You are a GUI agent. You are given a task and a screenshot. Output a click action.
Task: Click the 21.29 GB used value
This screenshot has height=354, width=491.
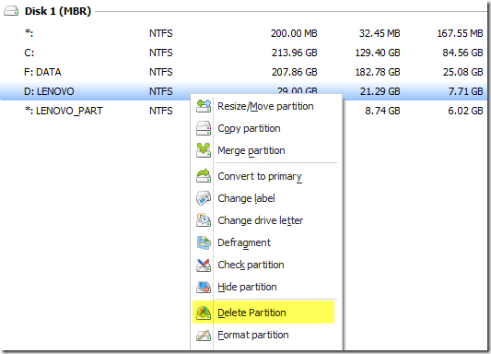(380, 91)
